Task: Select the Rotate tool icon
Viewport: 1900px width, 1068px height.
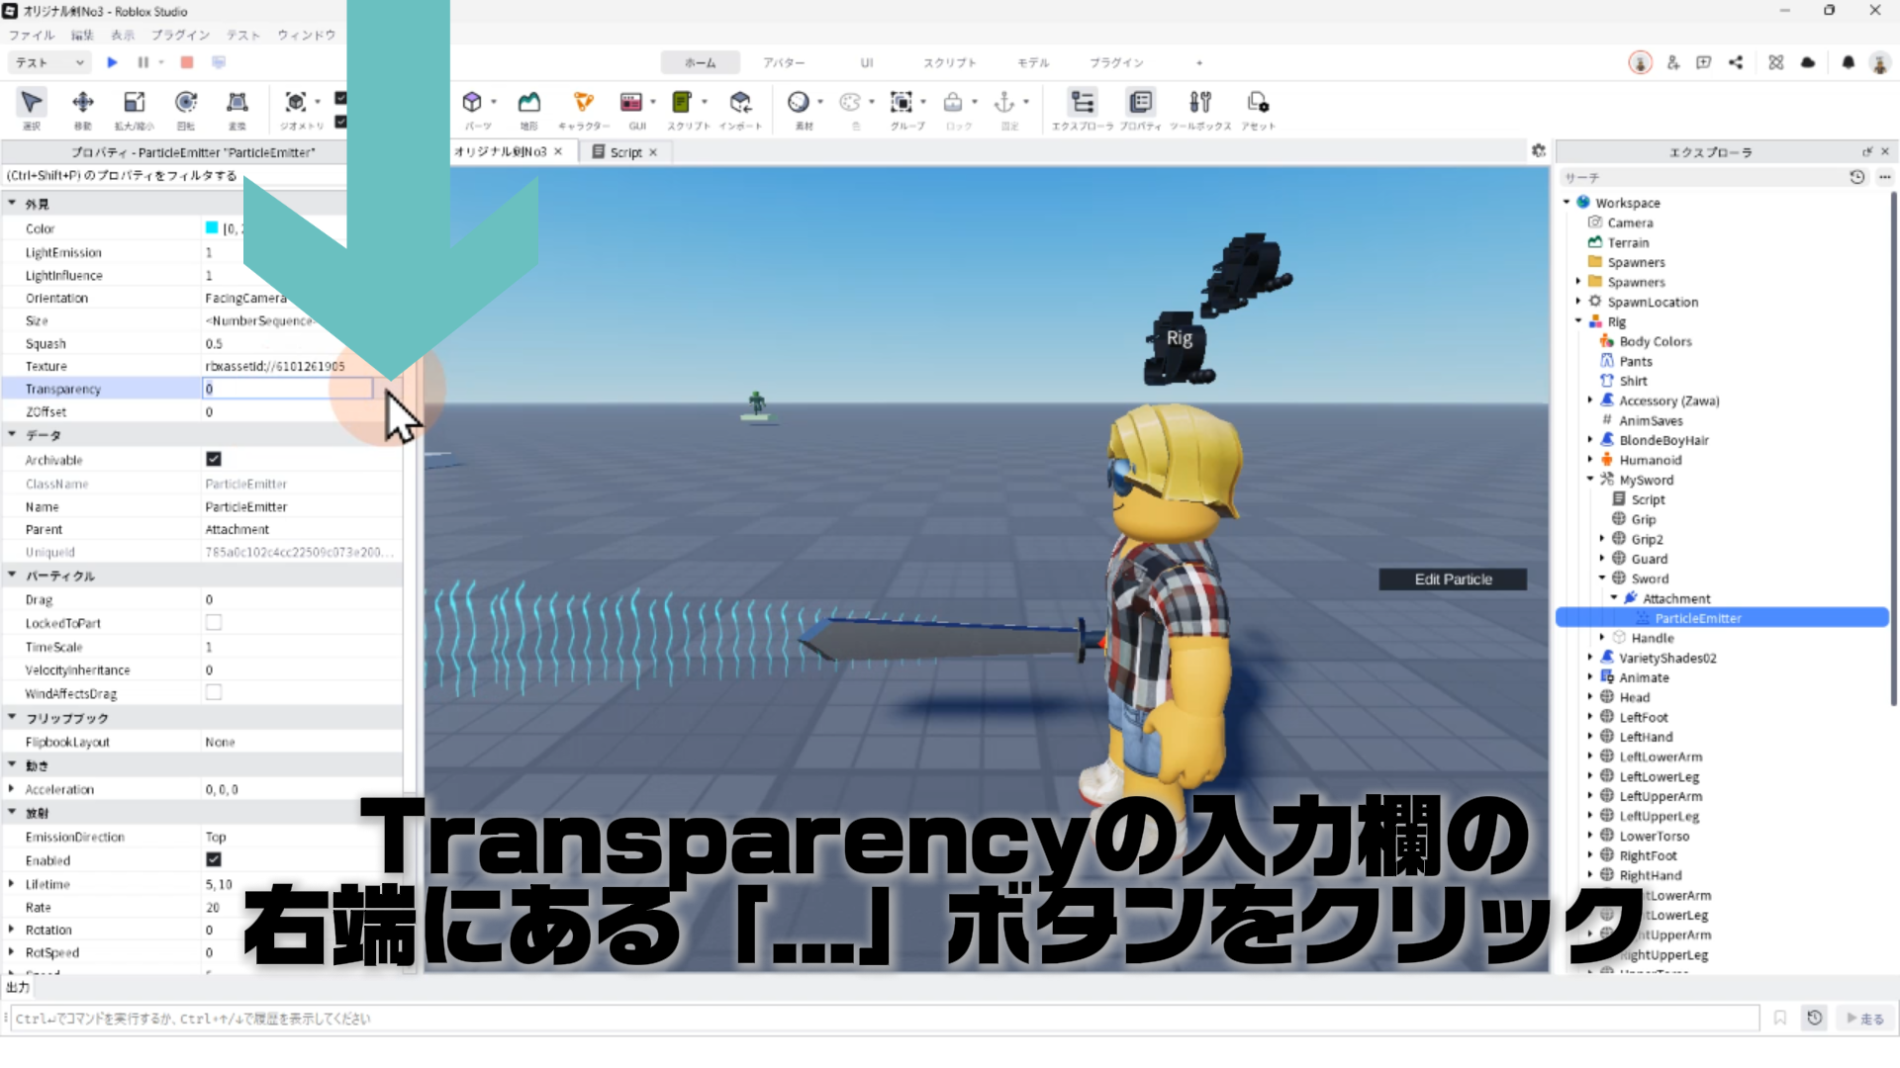Action: 185,103
